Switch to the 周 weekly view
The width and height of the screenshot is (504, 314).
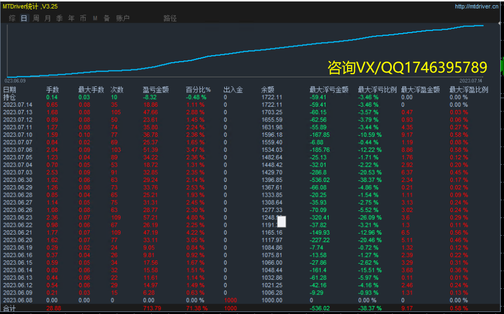point(36,18)
